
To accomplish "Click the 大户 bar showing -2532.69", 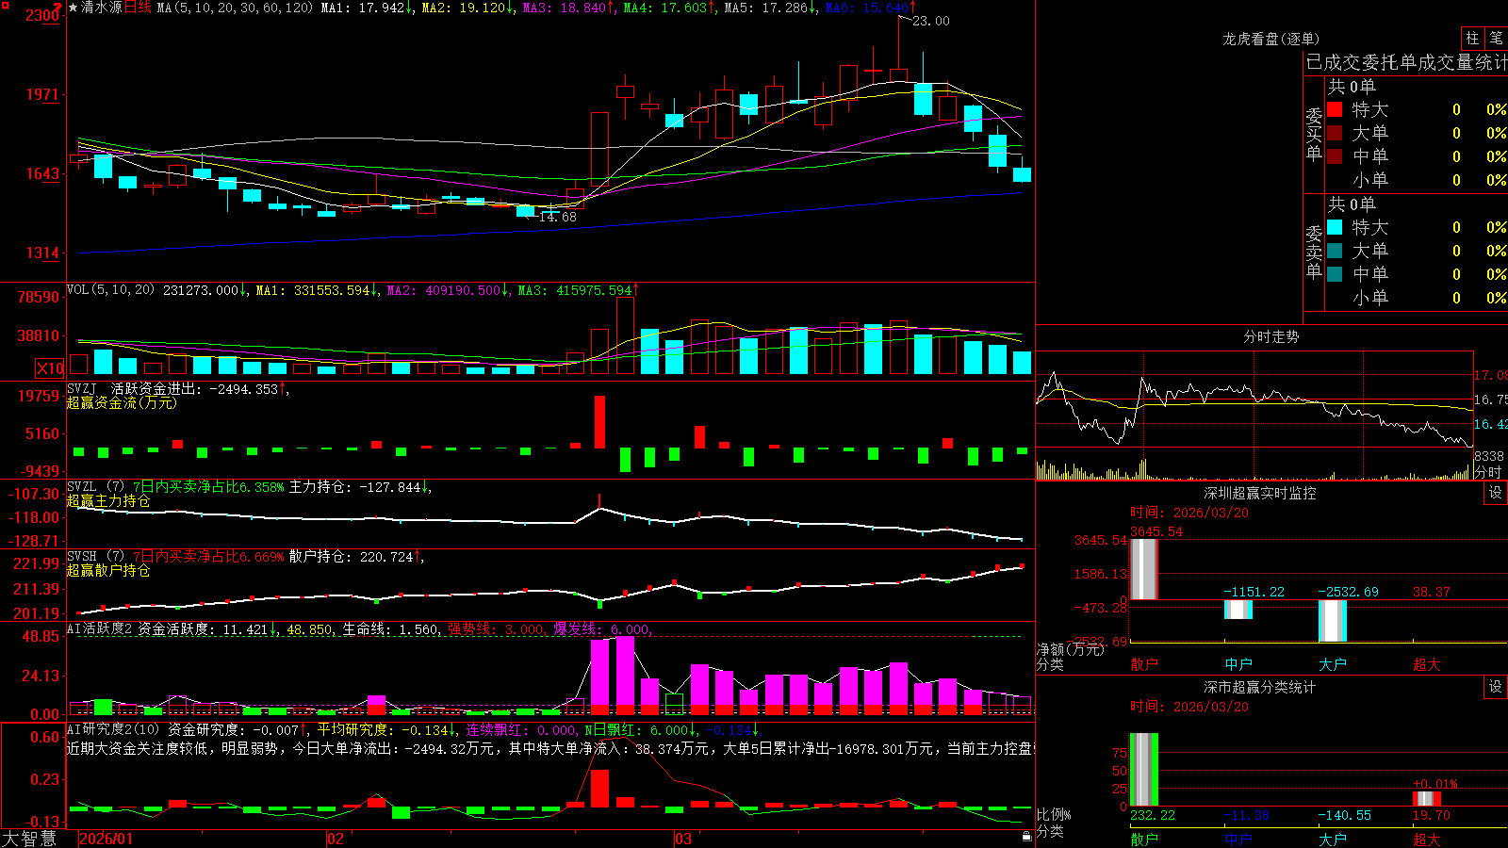I will (x=1333, y=621).
